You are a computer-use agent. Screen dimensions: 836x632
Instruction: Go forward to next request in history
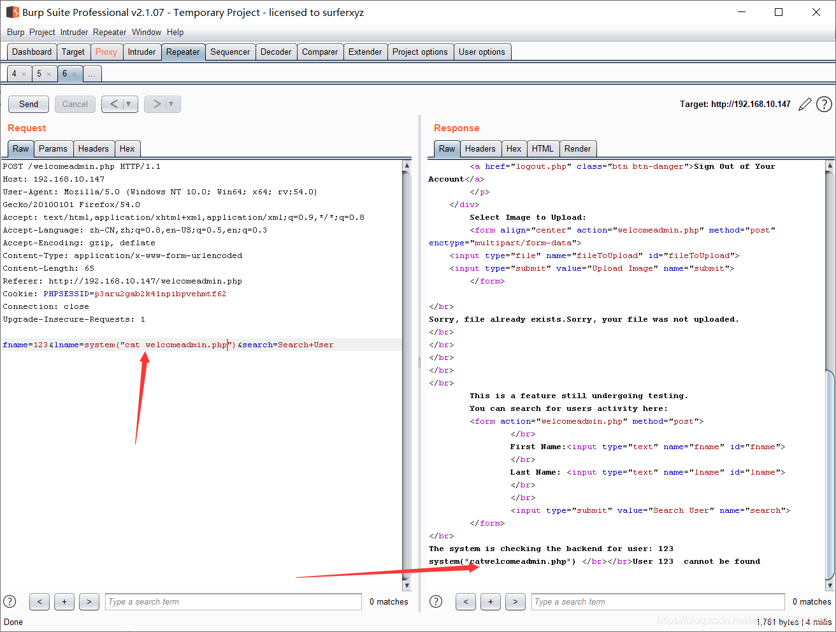click(x=156, y=104)
